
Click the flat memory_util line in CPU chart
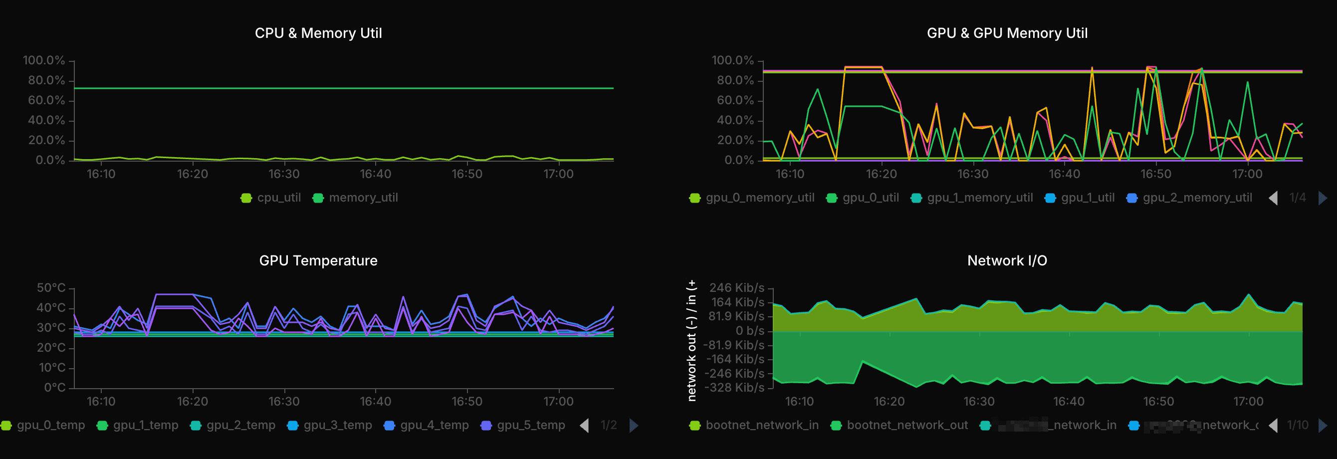pos(344,88)
